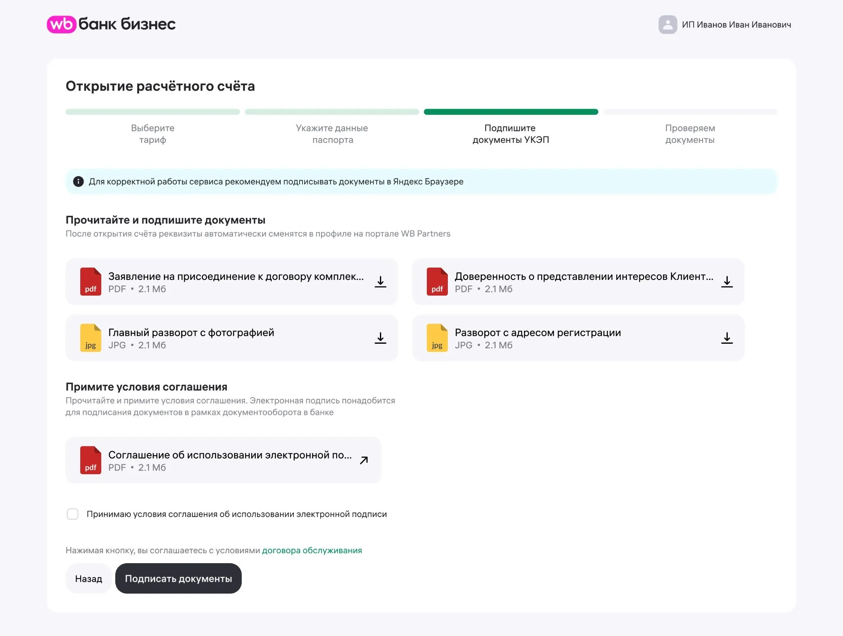The width and height of the screenshot is (843, 636).
Task: Click the first light-green progress bar segment
Action: (153, 112)
